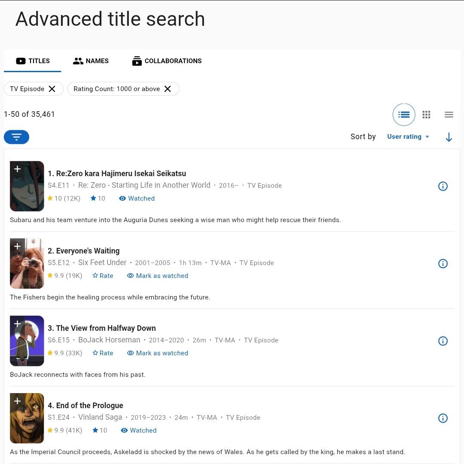Open Re: Zero - Starting Life in Another World
Screen dimensions: 464x464
[144, 185]
